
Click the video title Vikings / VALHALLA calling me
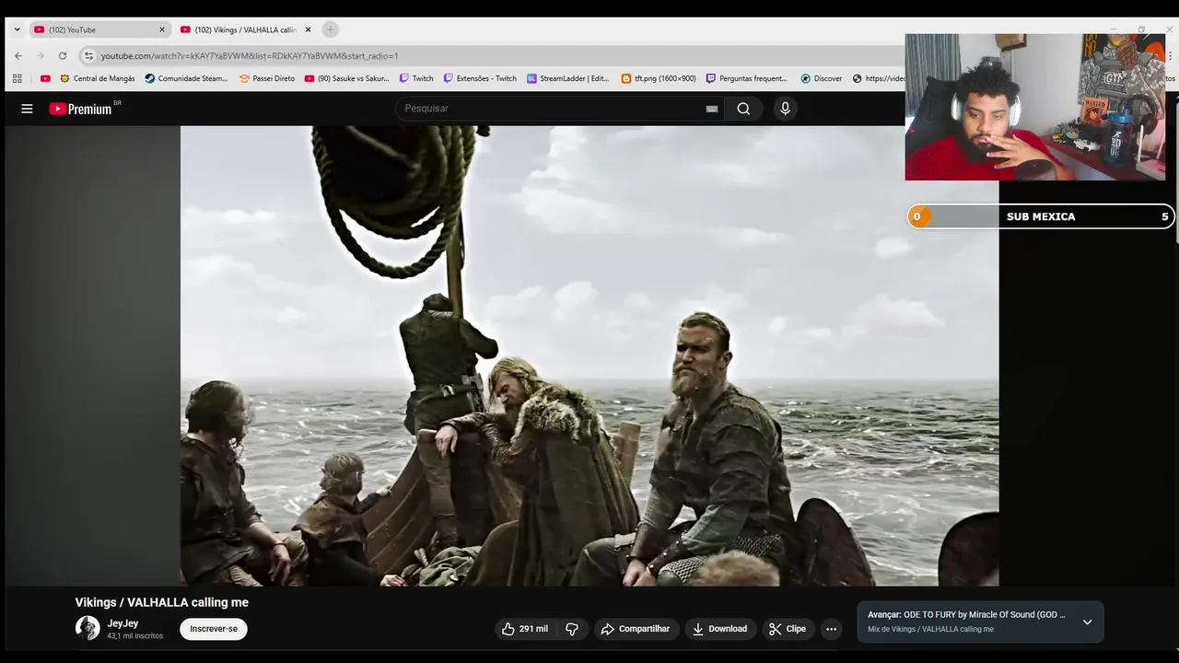pos(162,602)
